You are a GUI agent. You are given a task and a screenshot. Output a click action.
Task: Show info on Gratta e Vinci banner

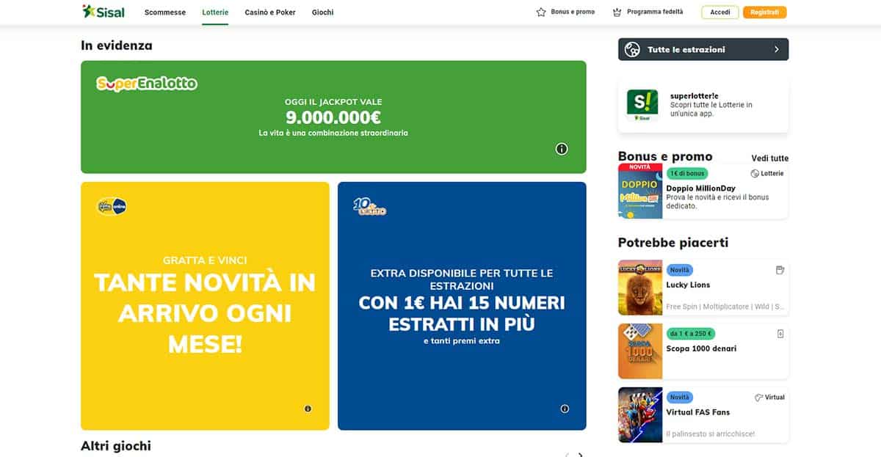308,409
